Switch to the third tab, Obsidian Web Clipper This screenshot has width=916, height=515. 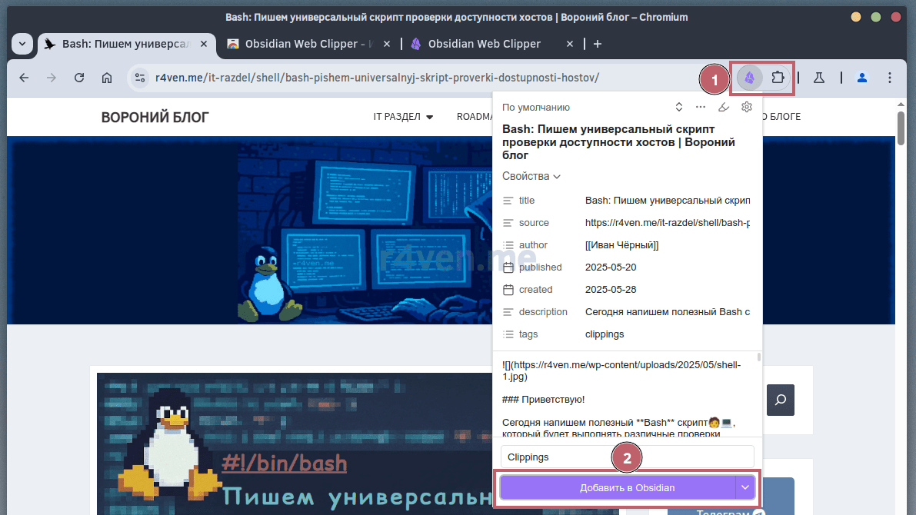[492, 44]
